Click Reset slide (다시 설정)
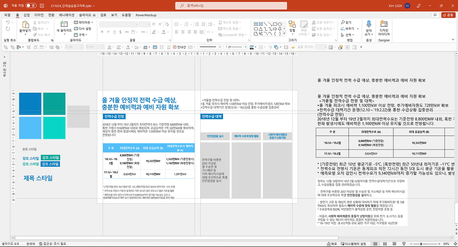 (83, 29)
